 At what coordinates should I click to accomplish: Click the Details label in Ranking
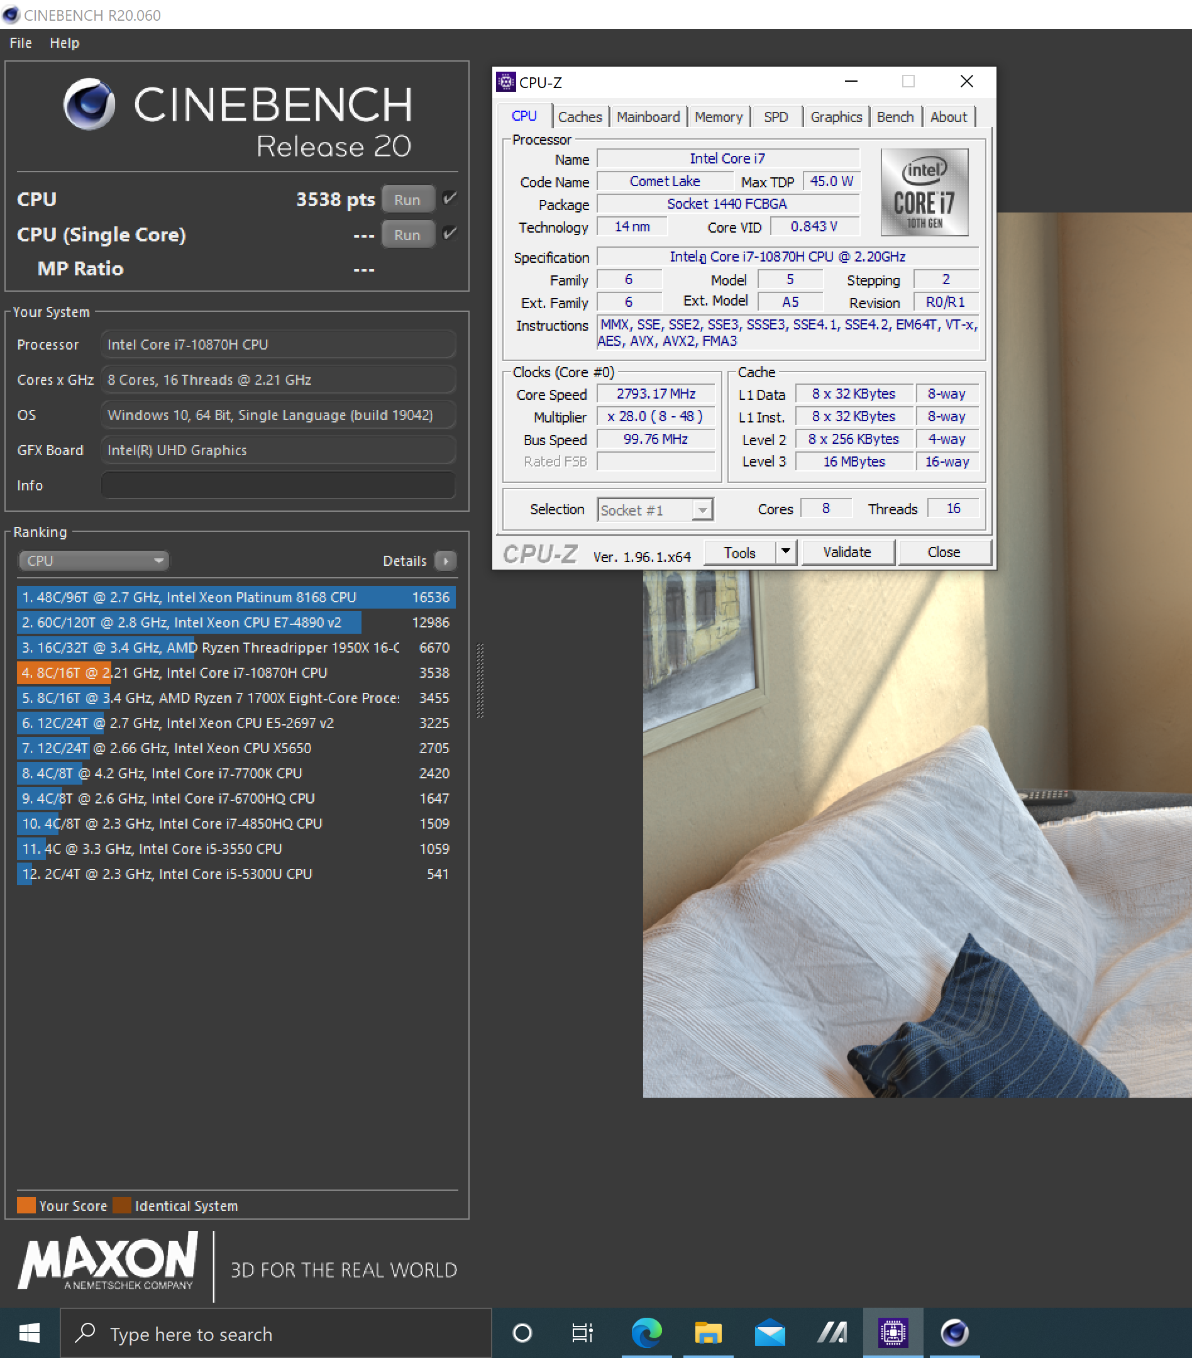[x=405, y=561]
